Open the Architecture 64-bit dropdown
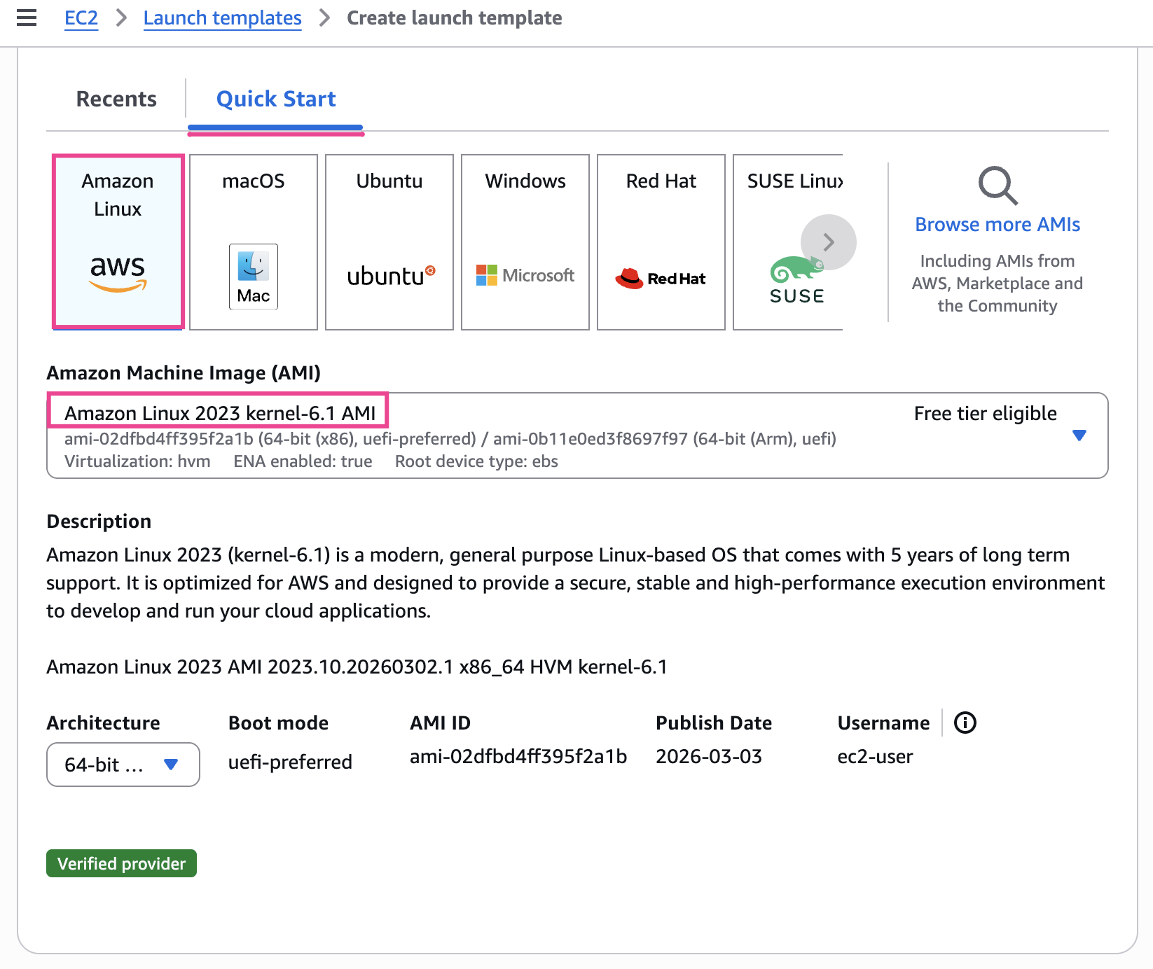Viewport: 1153px width, 969px height. click(123, 765)
